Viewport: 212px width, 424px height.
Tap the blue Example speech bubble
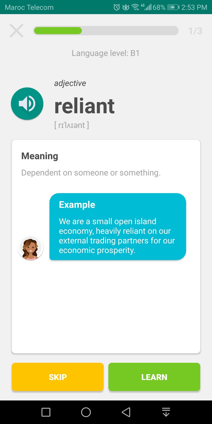118,227
